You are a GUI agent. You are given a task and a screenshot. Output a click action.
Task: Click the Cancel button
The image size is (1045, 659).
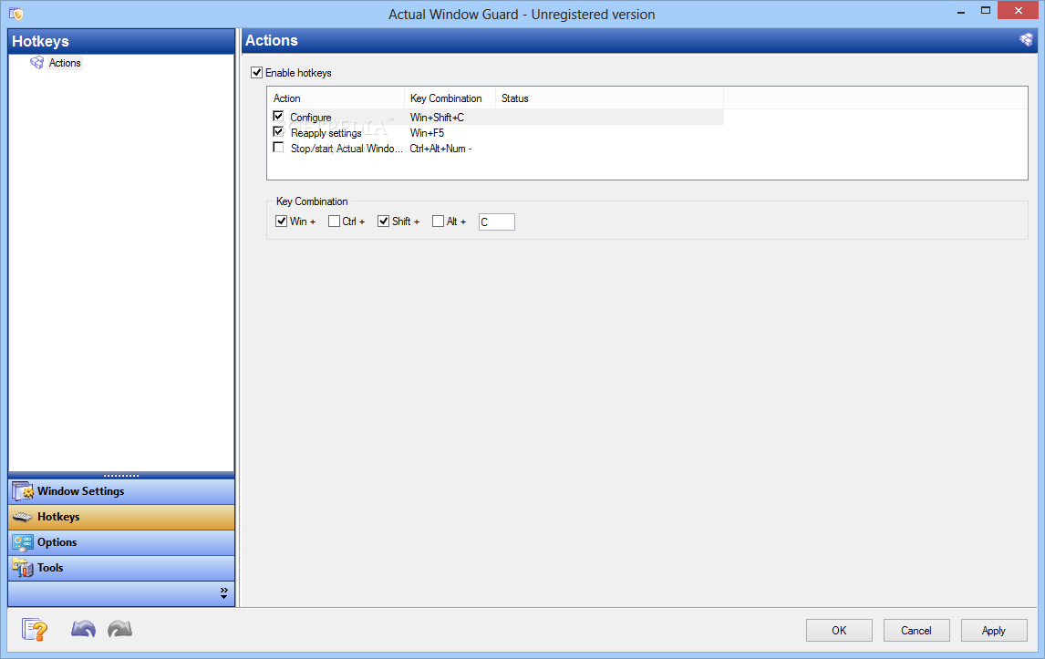(x=916, y=631)
